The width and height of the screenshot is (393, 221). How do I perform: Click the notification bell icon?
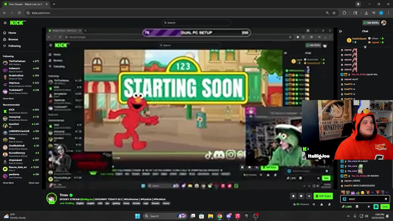click(x=293, y=196)
